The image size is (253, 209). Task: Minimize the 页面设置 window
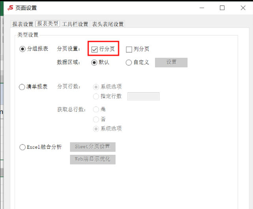coord(202,8)
